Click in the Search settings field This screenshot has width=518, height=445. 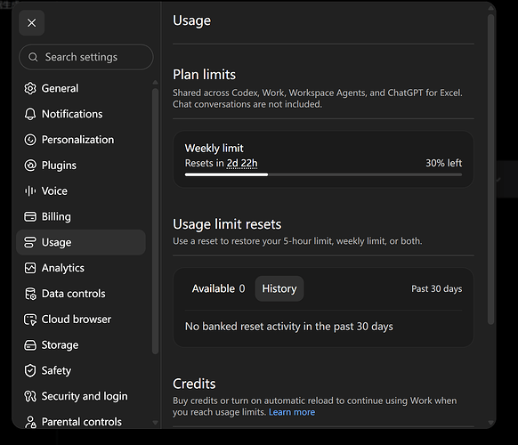click(x=86, y=57)
